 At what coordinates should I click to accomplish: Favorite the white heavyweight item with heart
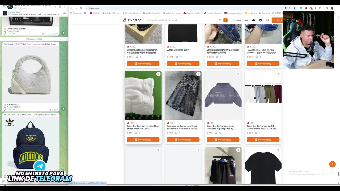158,74
